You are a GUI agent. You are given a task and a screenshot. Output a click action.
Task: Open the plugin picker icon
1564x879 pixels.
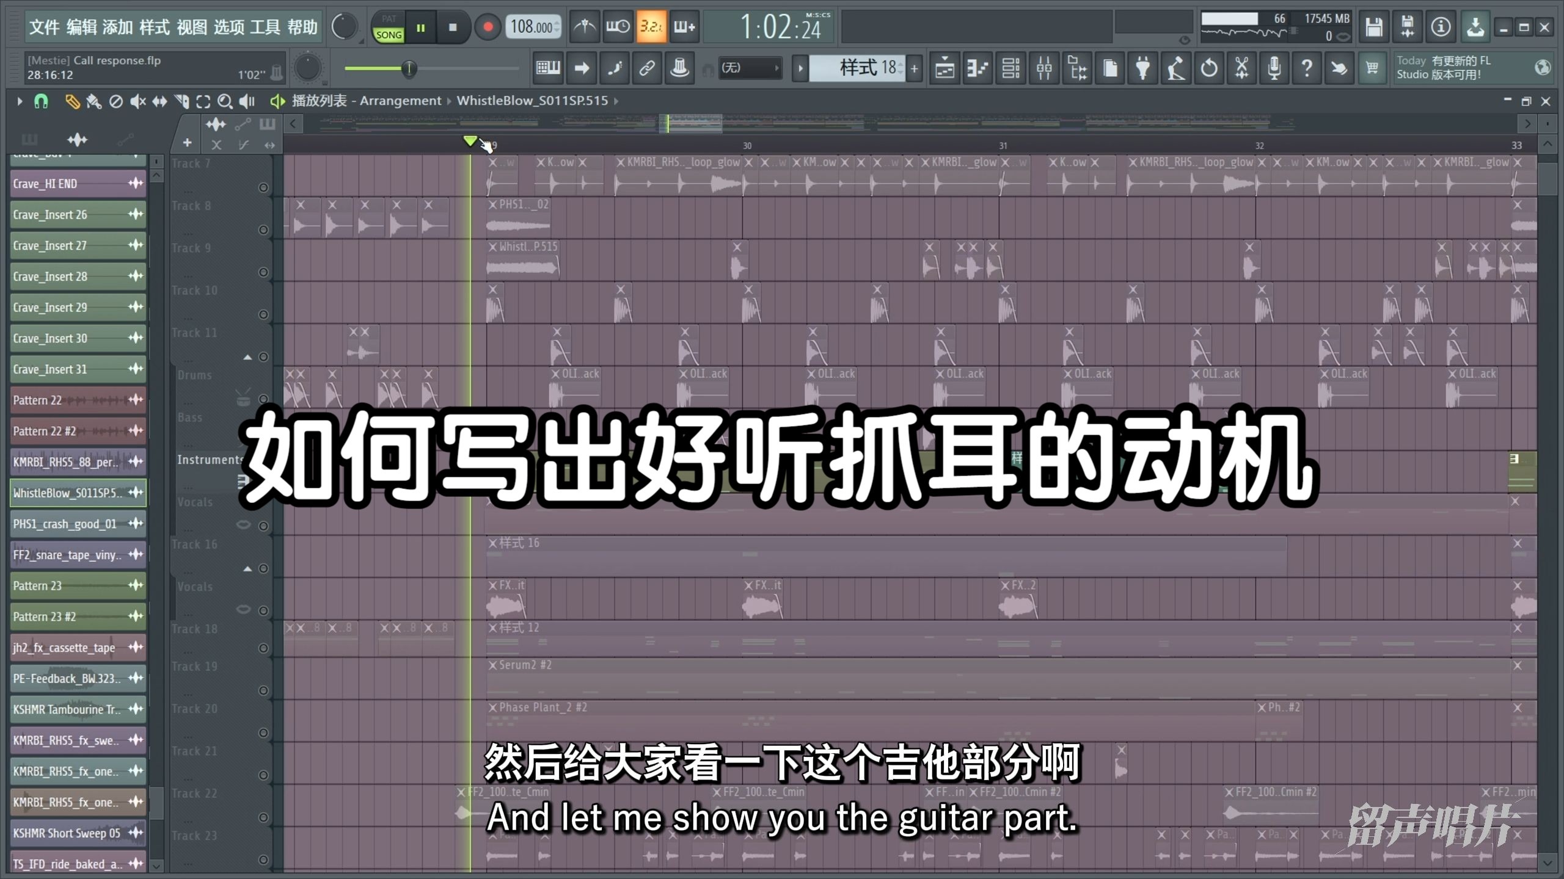tap(1142, 68)
